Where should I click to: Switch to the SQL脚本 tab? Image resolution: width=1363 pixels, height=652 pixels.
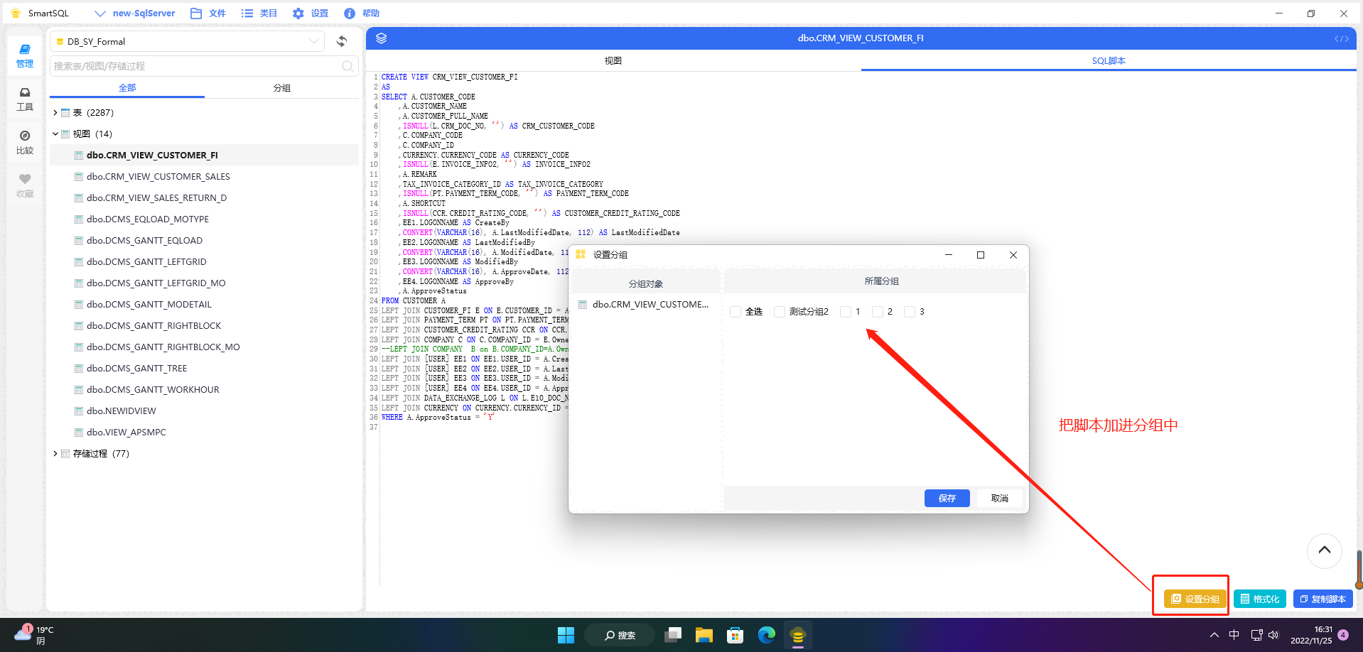[x=1109, y=61]
